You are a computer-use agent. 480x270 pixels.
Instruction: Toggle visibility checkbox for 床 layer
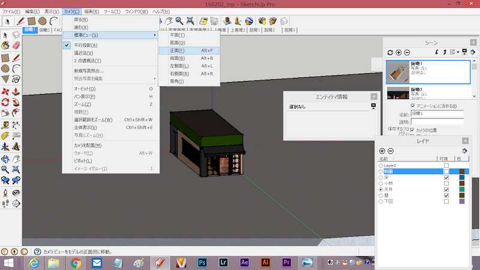click(x=446, y=177)
